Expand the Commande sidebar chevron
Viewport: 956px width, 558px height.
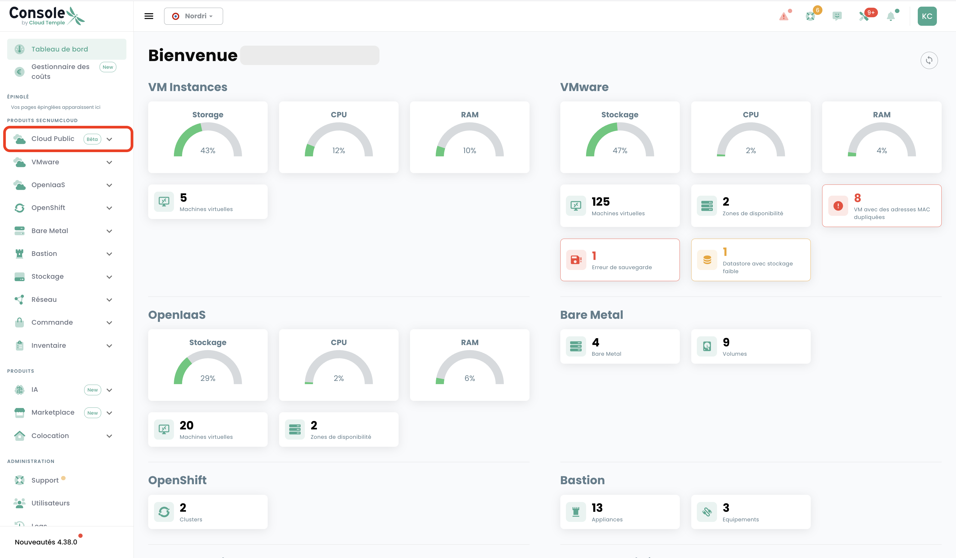coord(109,323)
